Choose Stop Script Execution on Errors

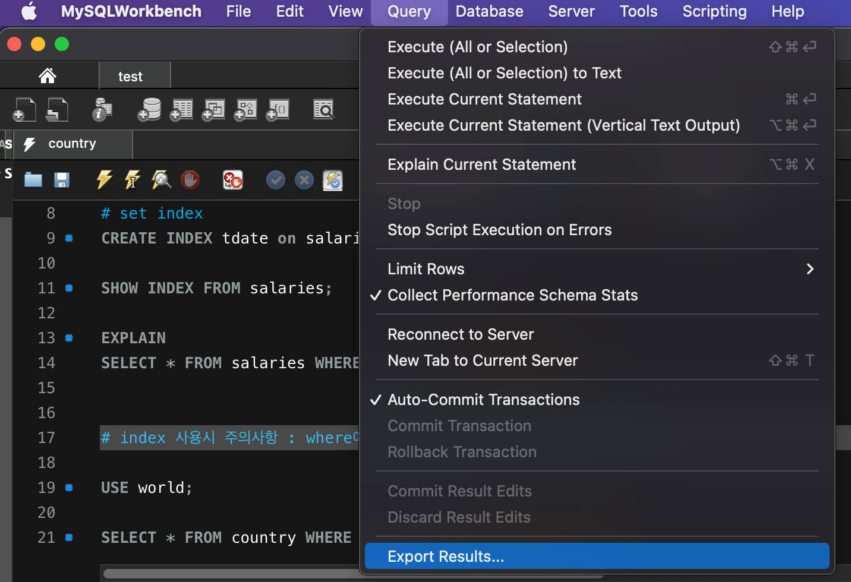597,230
